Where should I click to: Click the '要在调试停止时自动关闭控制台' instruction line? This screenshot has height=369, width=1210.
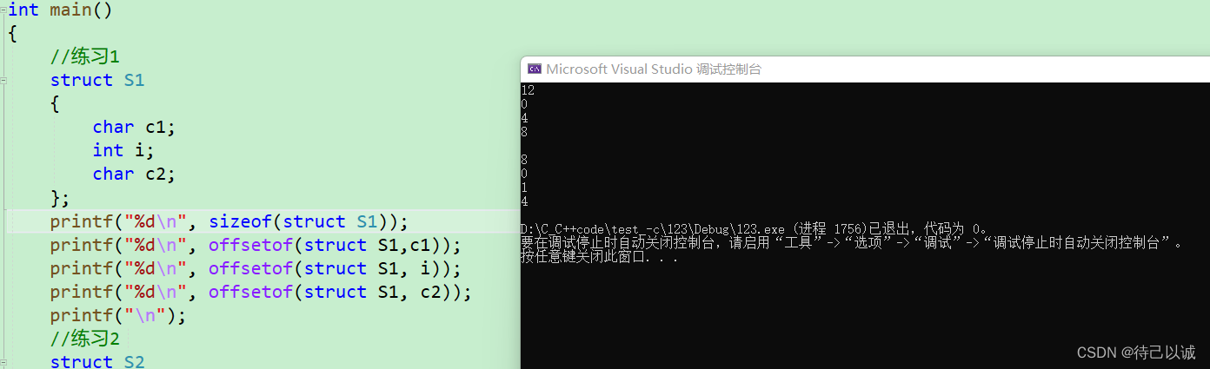click(x=852, y=243)
